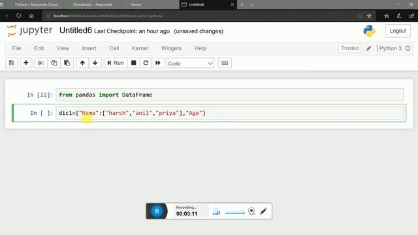The height and width of the screenshot is (235, 418).
Task: Click the Jupyter logo
Action: pos(29,31)
